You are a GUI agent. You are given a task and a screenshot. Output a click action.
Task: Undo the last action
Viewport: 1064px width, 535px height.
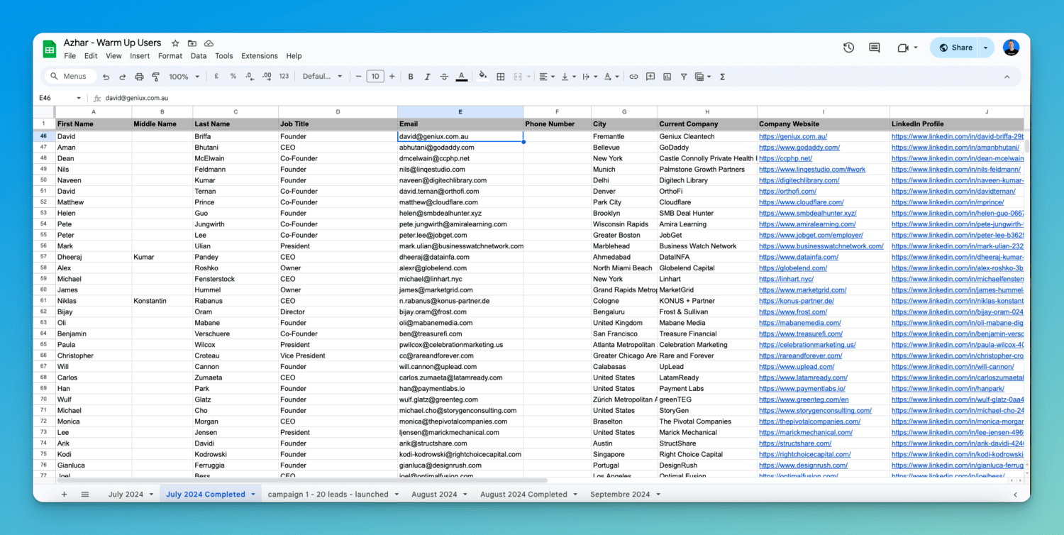point(106,76)
